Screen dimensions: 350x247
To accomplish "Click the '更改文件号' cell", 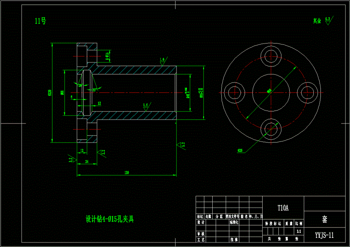I will pos(232,216).
